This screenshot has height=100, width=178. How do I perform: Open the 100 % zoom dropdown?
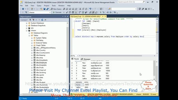77,56
